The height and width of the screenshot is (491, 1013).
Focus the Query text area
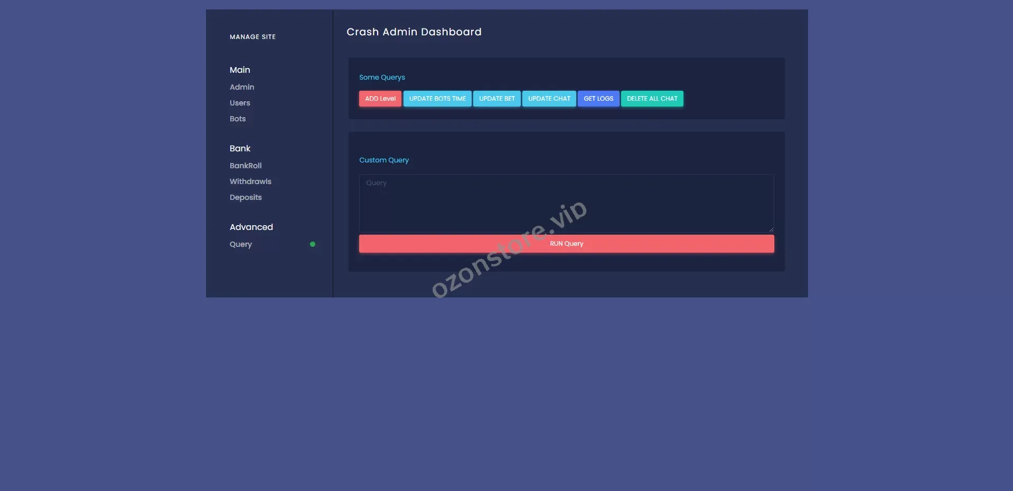566,203
